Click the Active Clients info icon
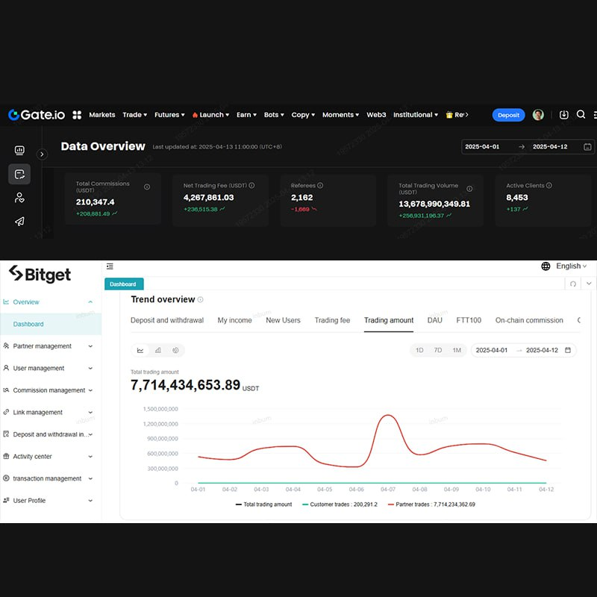597x597 pixels. tap(549, 185)
